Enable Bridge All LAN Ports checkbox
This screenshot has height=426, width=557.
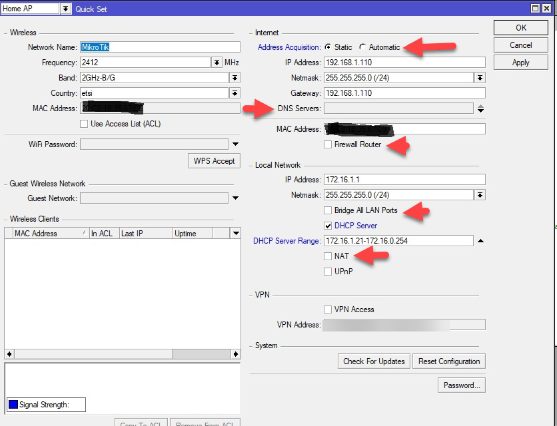tap(328, 210)
